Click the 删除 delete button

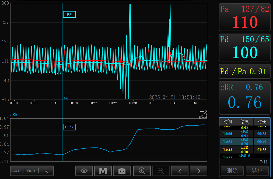click(x=232, y=171)
